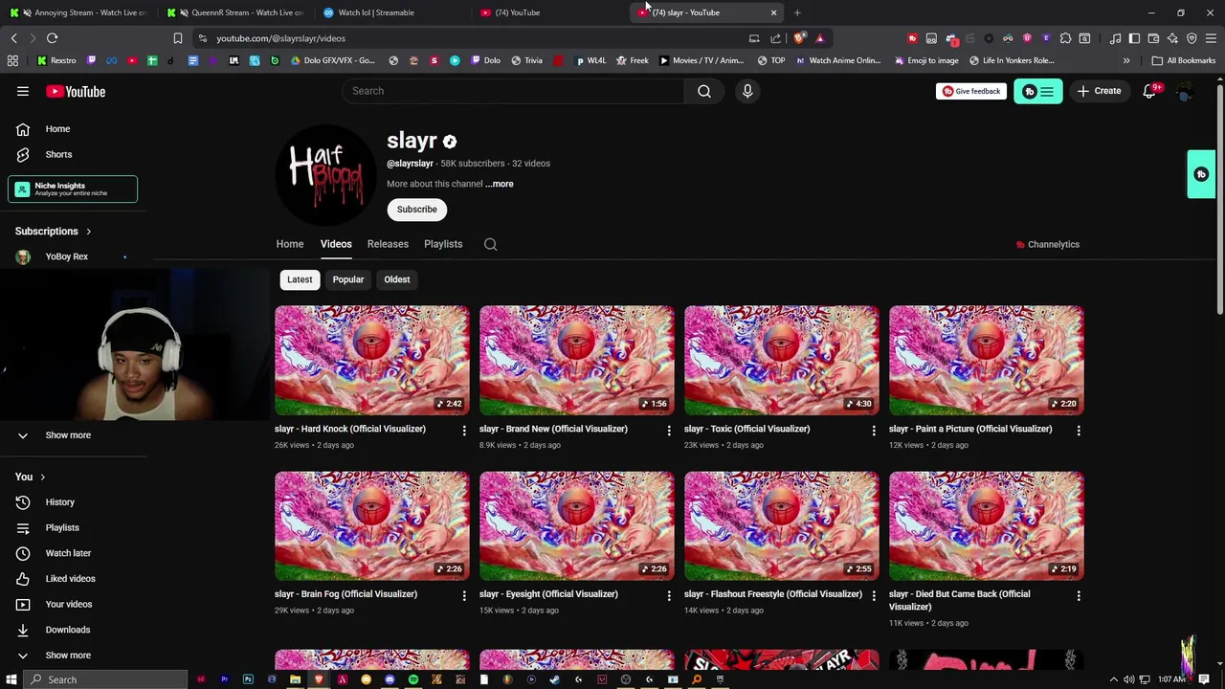Viewport: 1225px width, 689px height.
Task: Open the notifications bell
Action: tap(1149, 91)
